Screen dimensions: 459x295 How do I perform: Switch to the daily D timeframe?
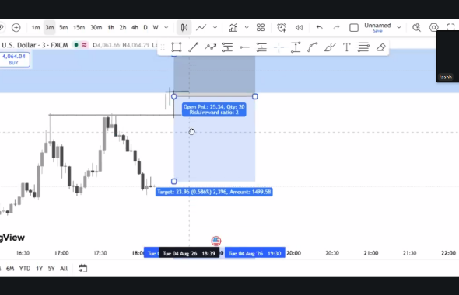coord(145,28)
